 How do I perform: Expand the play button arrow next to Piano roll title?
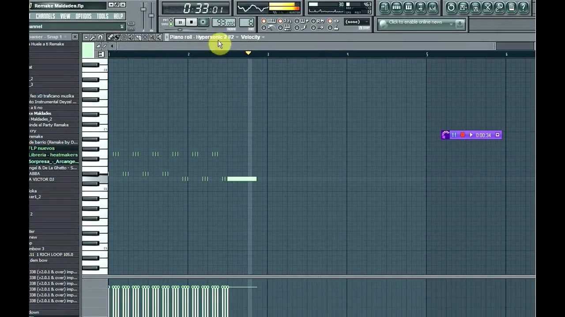point(167,37)
